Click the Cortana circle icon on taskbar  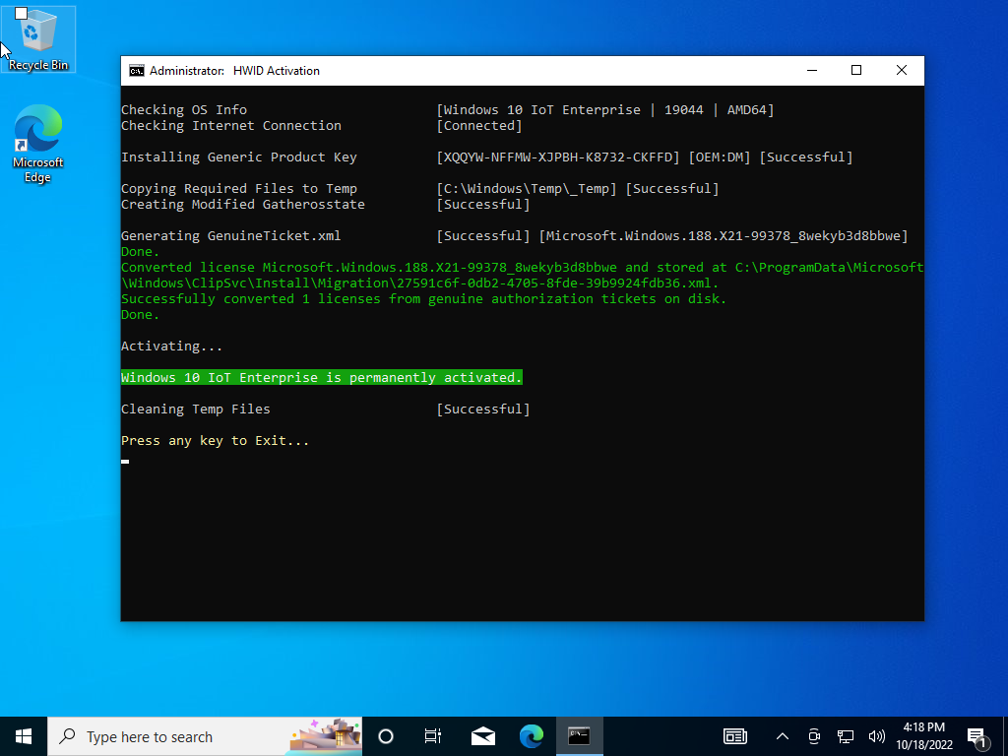click(x=386, y=736)
